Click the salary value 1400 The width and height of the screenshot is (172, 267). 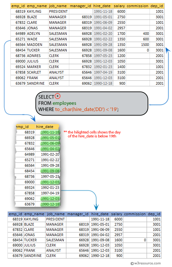121,67
